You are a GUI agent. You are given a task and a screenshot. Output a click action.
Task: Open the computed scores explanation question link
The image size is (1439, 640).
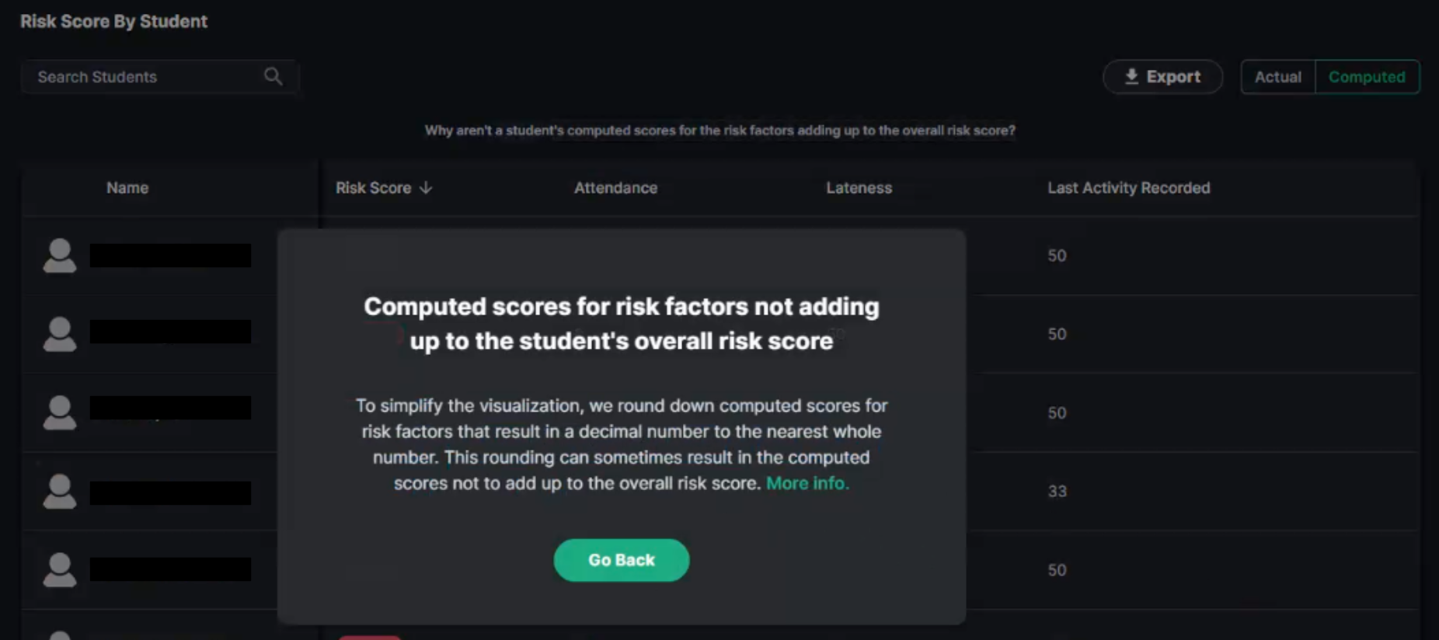tap(719, 130)
